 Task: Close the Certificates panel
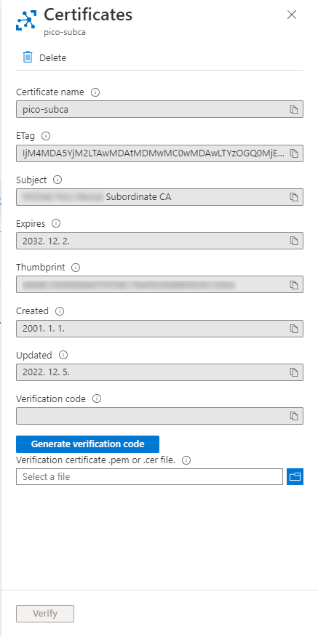[x=292, y=15]
